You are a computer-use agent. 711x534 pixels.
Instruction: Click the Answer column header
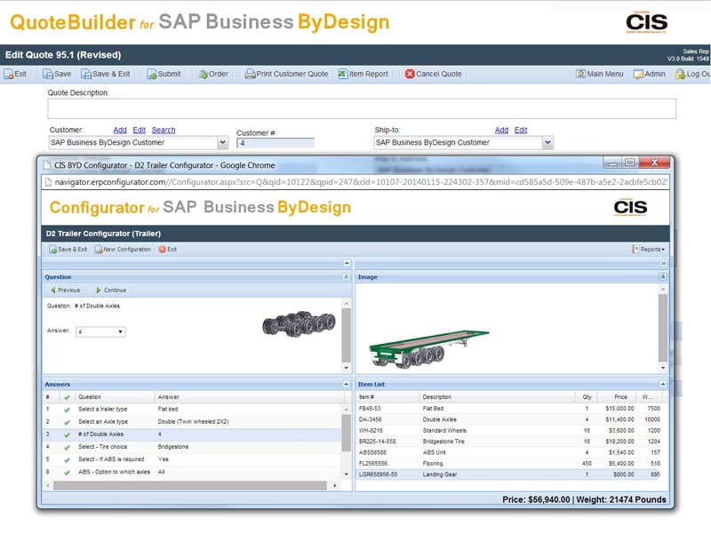tap(249, 397)
